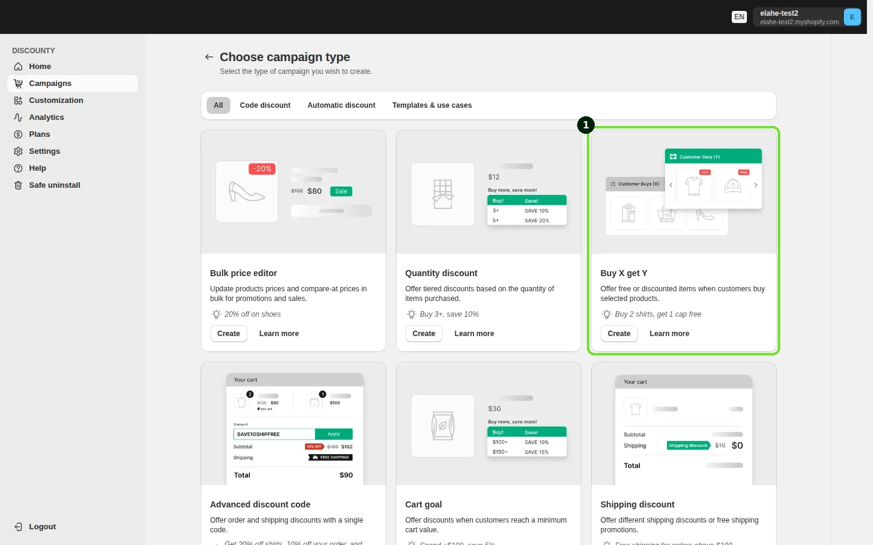Click the Campaigns cart icon in sidebar
Viewport: 873px width, 545px height.
[x=18, y=84]
